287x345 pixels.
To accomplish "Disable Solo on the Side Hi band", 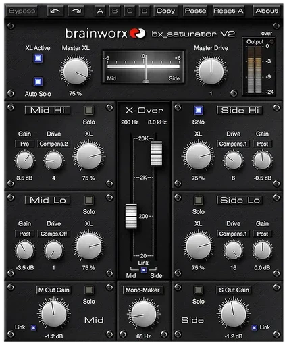I will tap(199, 110).
